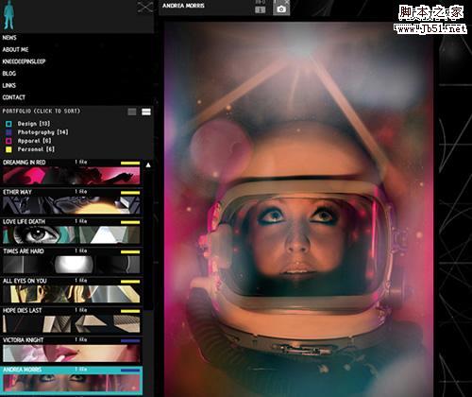
Task: Open the About Me page
Action: 15,49
